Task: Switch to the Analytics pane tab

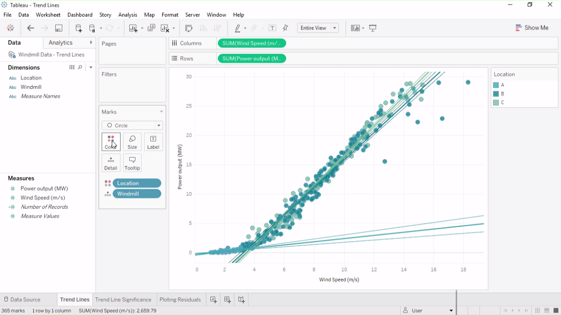Action: (60, 43)
